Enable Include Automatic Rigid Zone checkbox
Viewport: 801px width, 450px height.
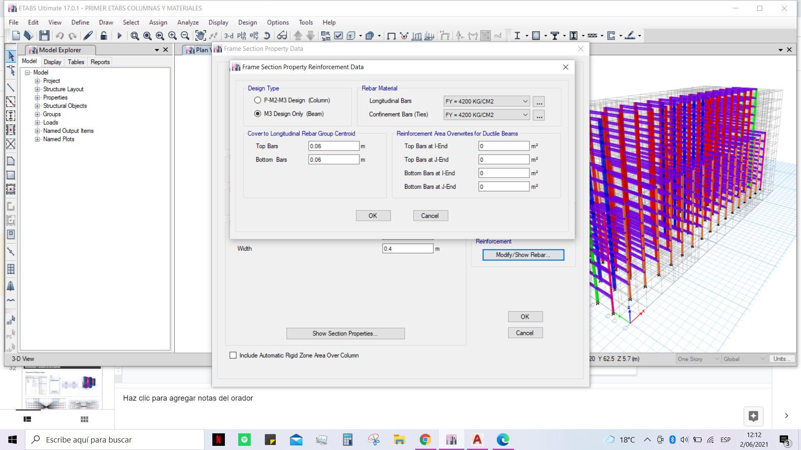point(233,355)
